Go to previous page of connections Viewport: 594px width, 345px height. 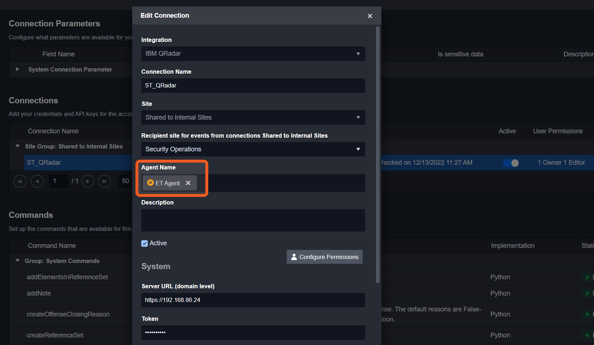click(37, 181)
